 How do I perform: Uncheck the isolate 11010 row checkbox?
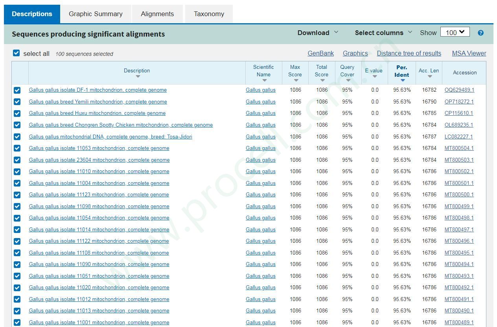[x=17, y=172]
